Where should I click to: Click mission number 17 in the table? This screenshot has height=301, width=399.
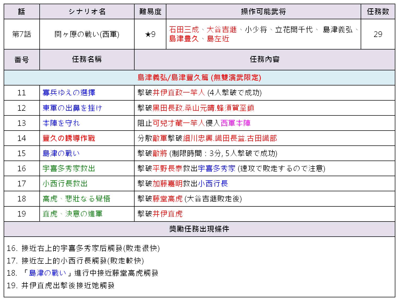(22, 183)
